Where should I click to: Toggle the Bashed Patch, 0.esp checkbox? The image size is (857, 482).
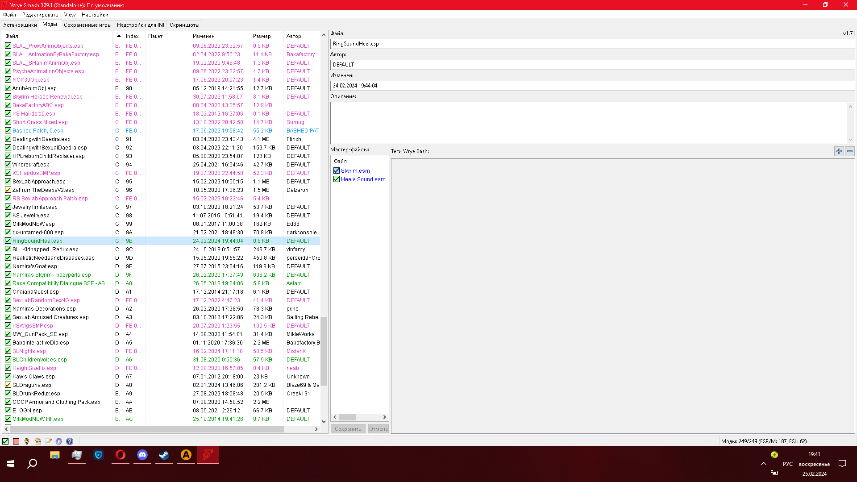click(8, 131)
